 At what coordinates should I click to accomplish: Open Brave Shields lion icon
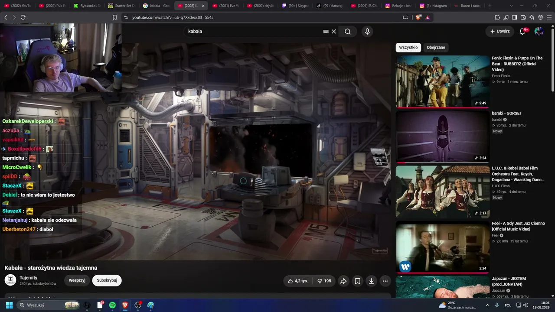click(x=418, y=17)
